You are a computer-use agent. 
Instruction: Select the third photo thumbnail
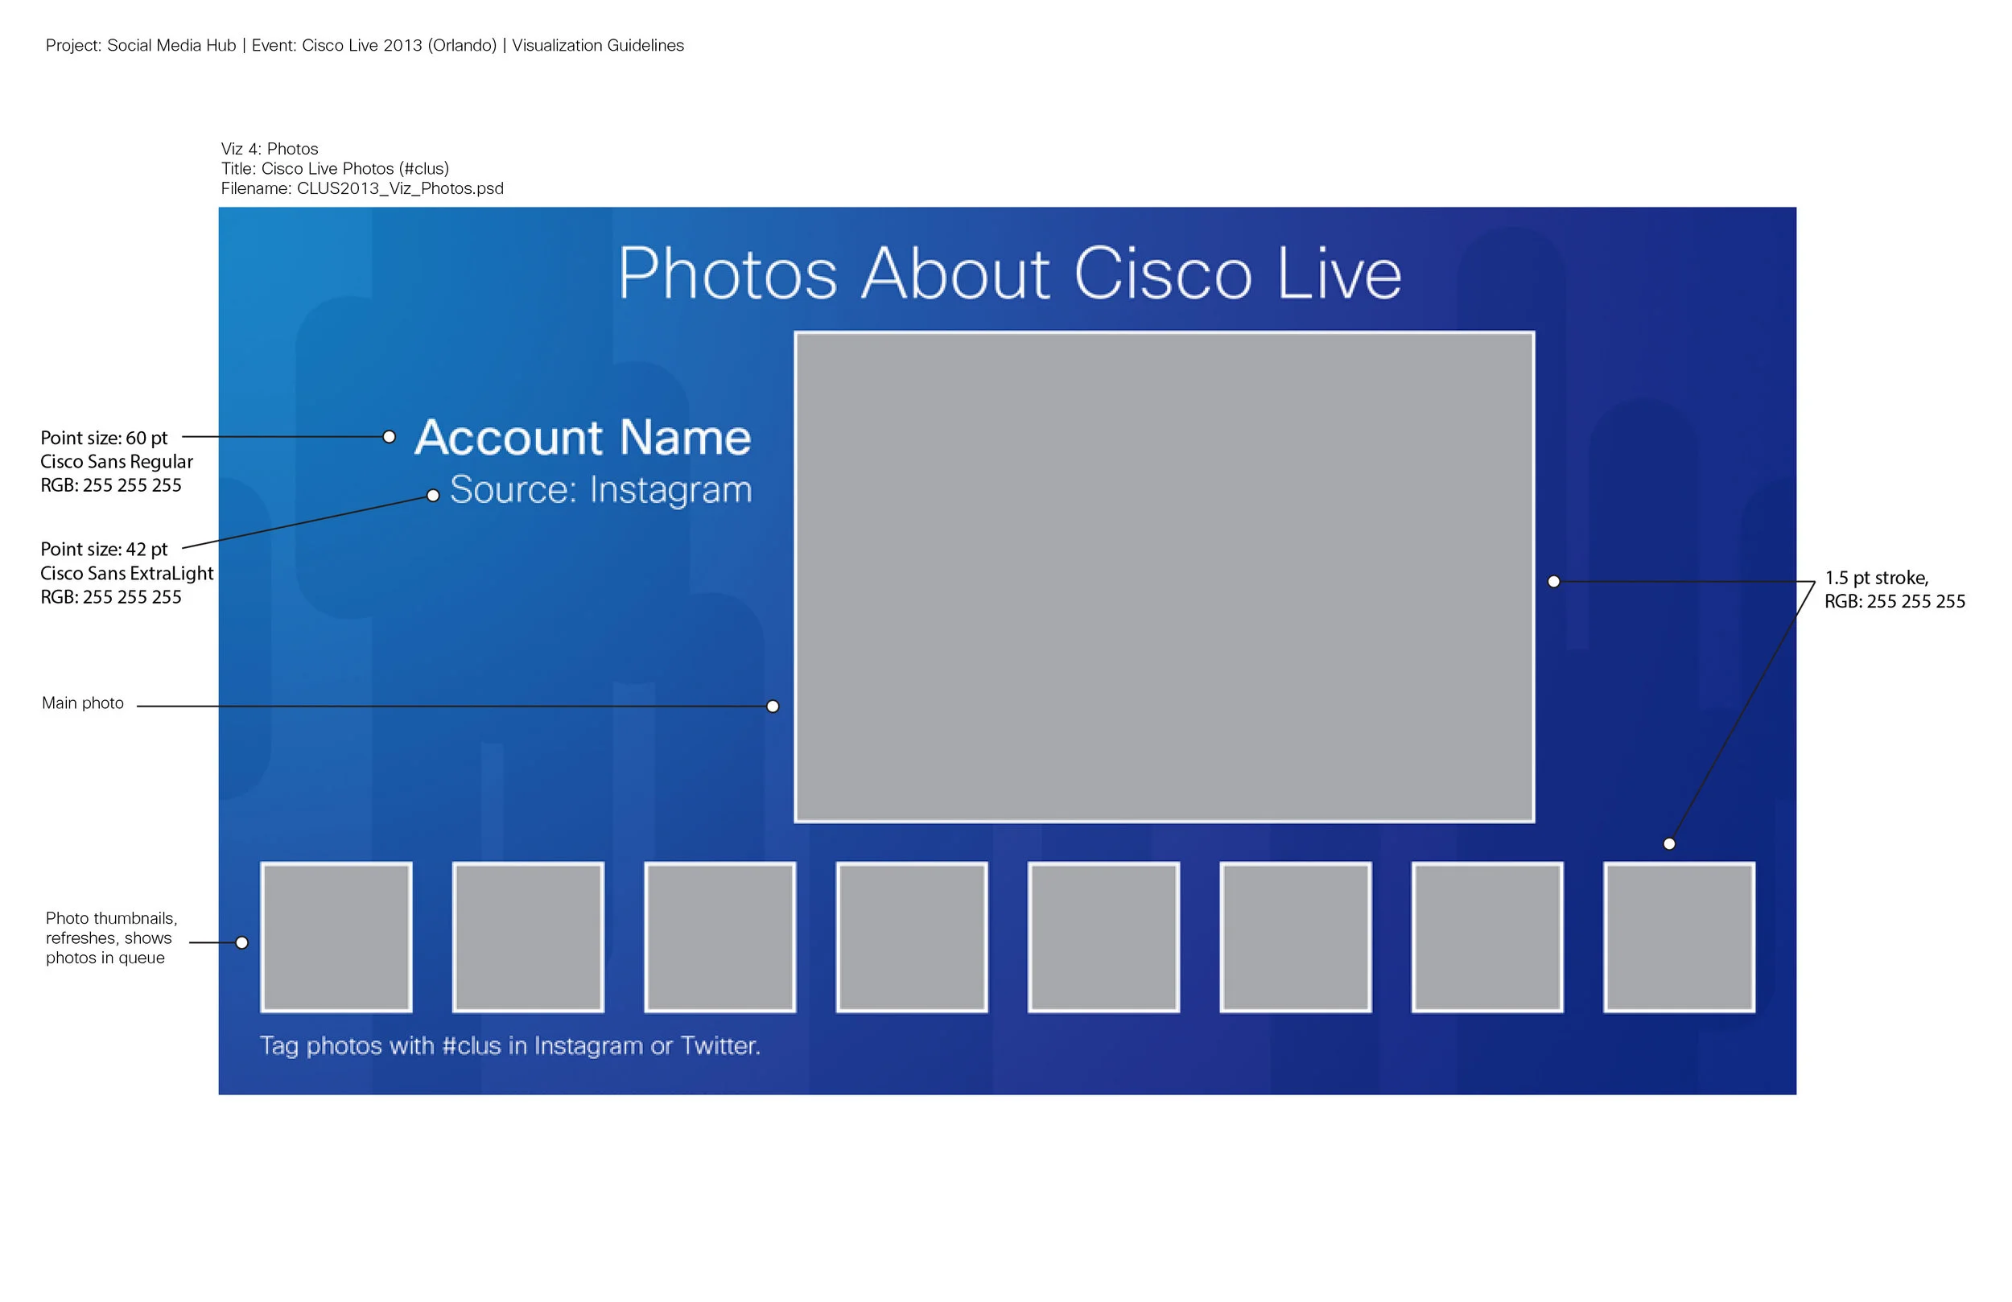[x=721, y=937]
